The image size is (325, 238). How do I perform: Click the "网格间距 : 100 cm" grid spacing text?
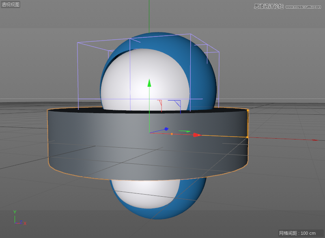point(297,233)
